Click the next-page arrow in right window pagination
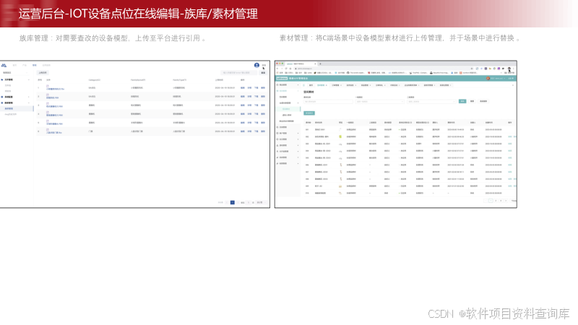The image size is (578, 325). tap(506, 201)
